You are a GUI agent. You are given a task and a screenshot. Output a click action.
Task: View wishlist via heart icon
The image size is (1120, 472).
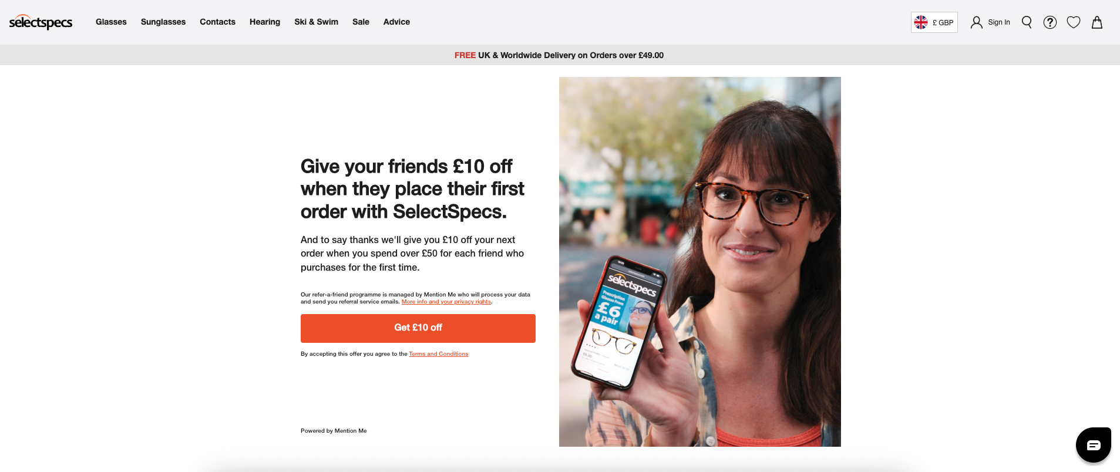coord(1074,22)
